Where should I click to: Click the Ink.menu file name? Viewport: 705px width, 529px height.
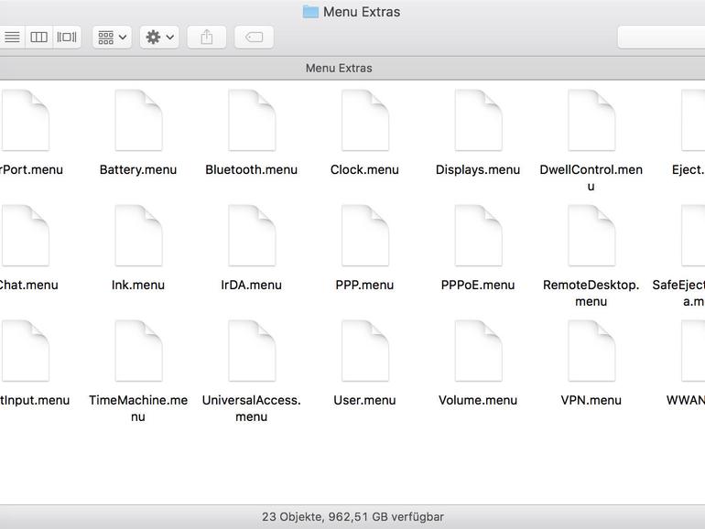tap(138, 285)
